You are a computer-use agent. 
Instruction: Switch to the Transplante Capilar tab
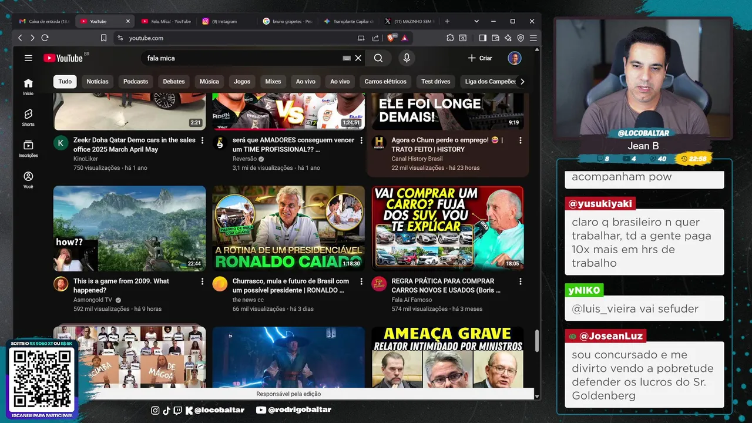click(x=350, y=21)
